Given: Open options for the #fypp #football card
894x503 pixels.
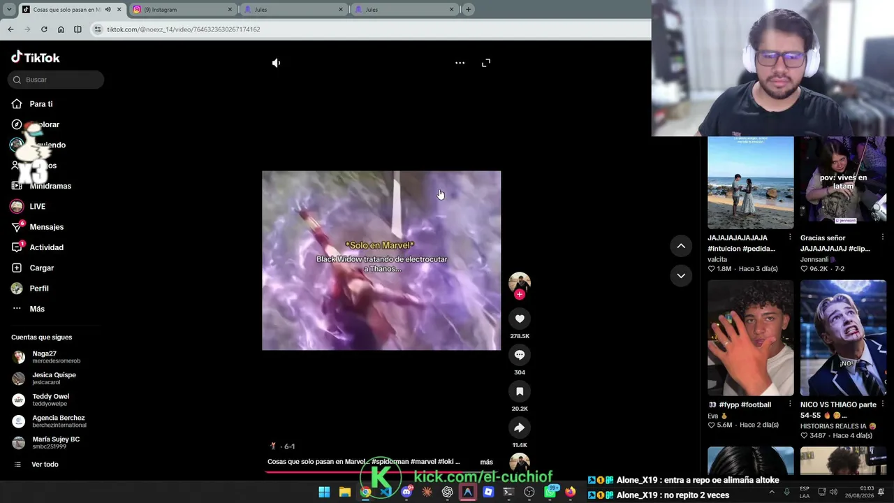Looking at the screenshot, I should [x=790, y=404].
